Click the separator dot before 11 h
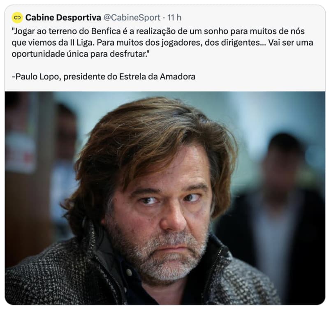Viewport: 329px width, 310px height. click(x=164, y=18)
